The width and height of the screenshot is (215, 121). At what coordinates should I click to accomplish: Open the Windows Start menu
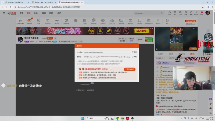pos(83,118)
